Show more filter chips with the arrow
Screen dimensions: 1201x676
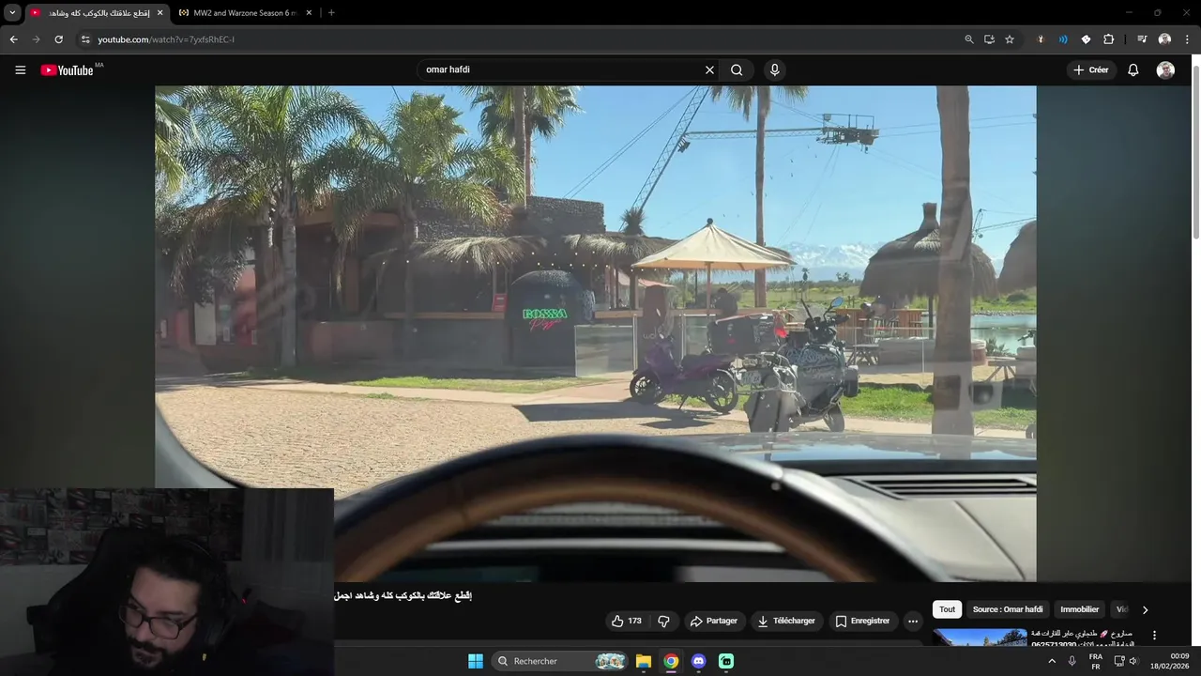(1145, 609)
